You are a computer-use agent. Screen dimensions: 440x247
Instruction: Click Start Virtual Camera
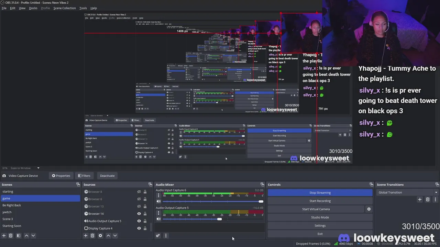pos(316,209)
